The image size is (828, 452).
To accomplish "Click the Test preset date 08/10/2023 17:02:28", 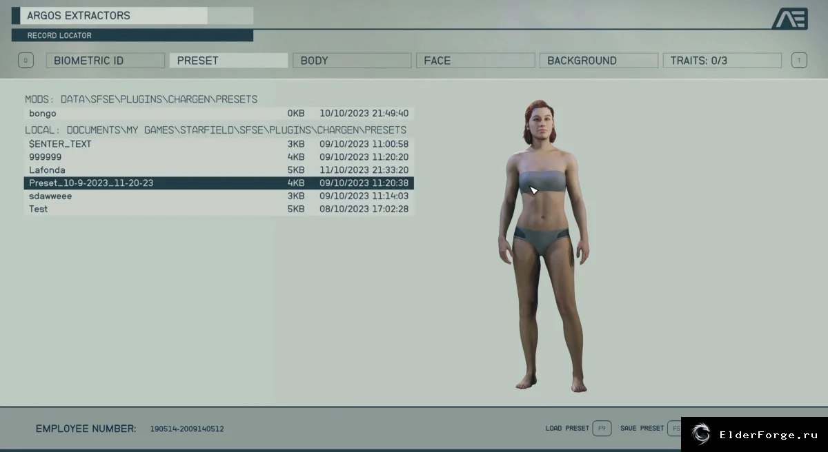I will click(364, 209).
